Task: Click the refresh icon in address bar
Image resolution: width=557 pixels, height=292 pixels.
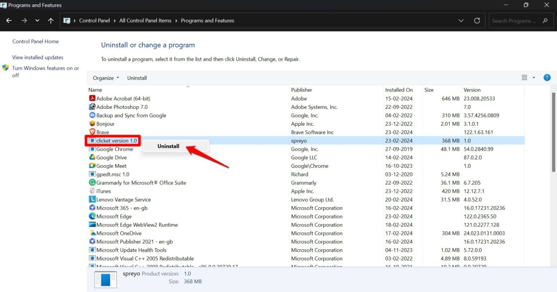Action: tap(477, 20)
